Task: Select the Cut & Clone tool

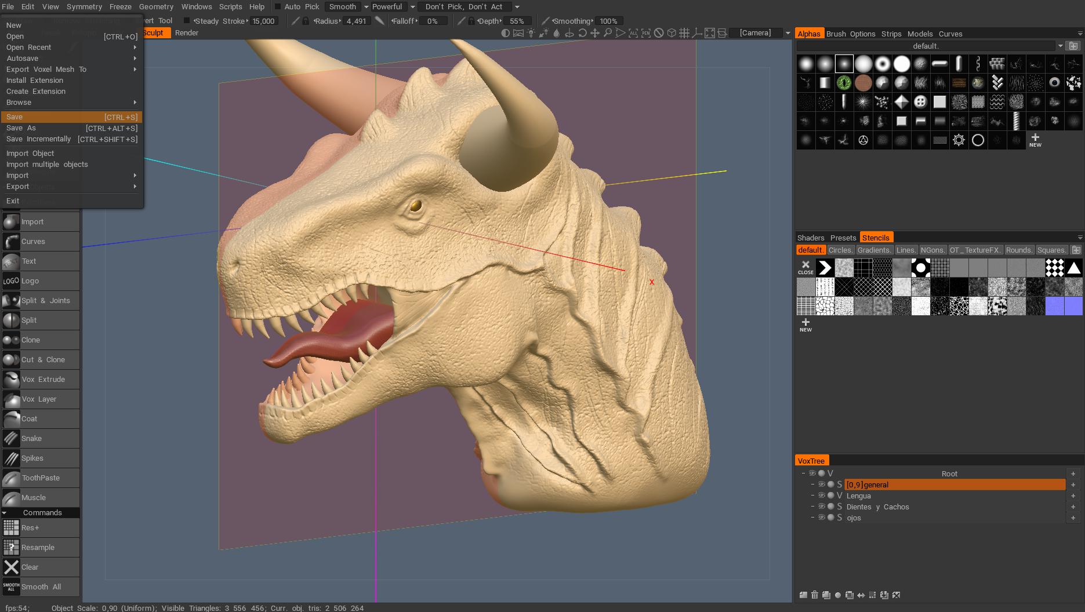Action: click(x=40, y=360)
